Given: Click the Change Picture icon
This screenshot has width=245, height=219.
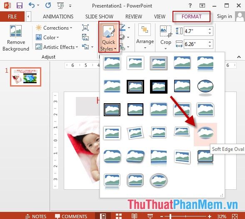Looking at the screenshot, I should pos(85,37).
